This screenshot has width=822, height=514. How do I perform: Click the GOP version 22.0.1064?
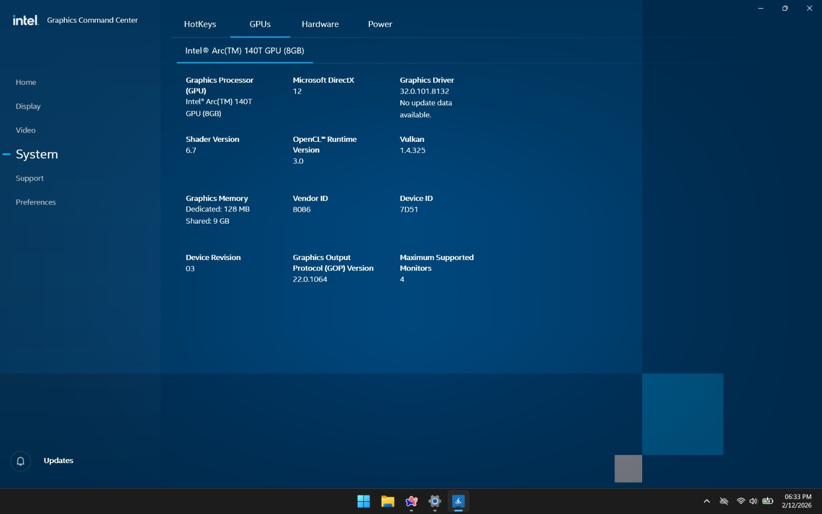coord(310,280)
